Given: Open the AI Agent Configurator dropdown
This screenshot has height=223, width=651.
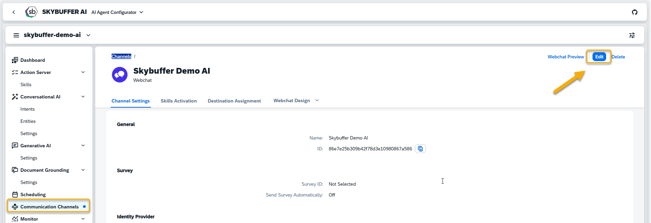Looking at the screenshot, I should [x=117, y=12].
